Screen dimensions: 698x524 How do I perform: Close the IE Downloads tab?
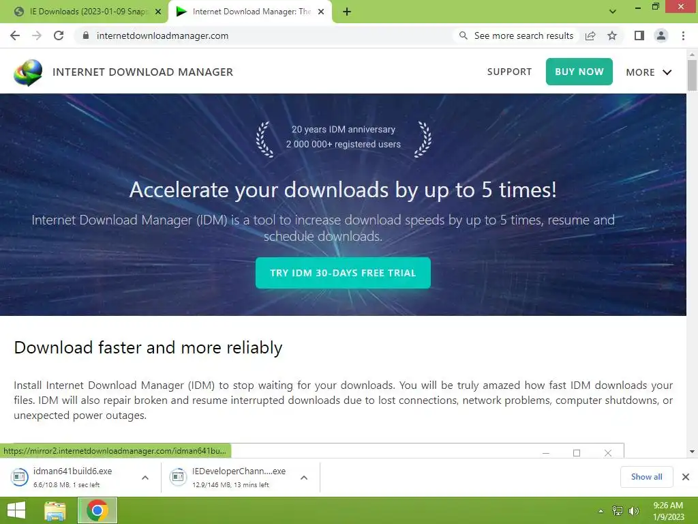[x=158, y=12]
